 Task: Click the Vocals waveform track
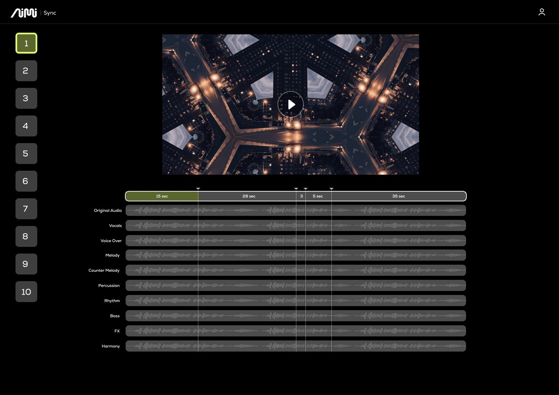click(x=296, y=226)
